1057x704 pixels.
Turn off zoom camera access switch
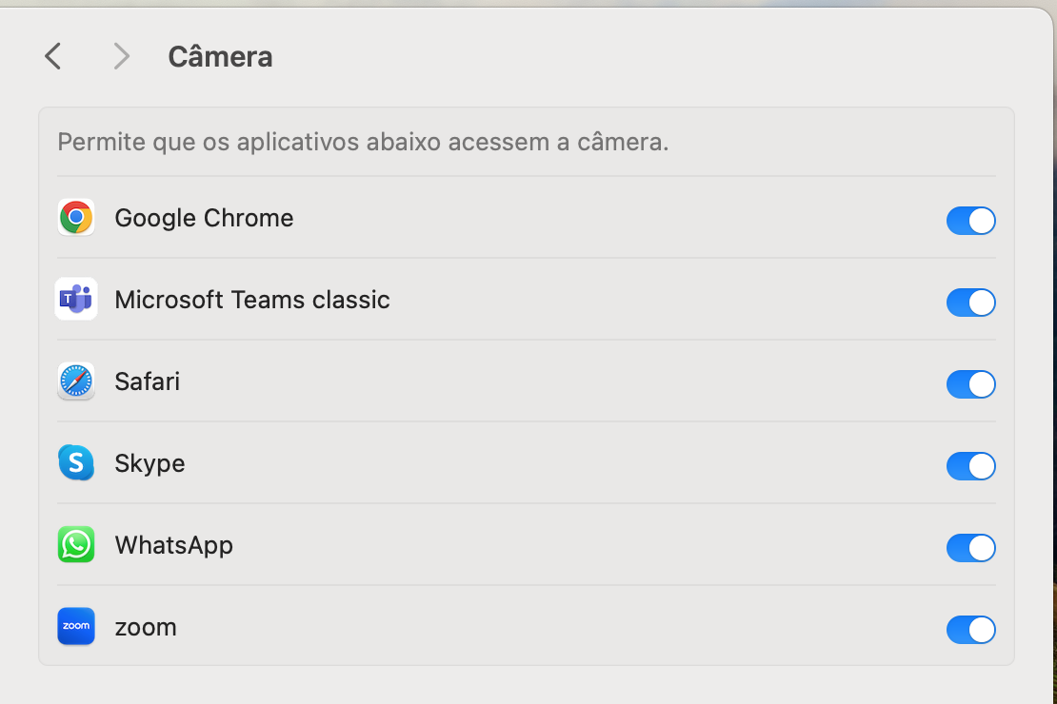[x=970, y=629]
